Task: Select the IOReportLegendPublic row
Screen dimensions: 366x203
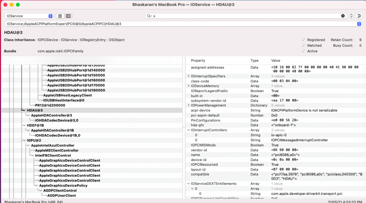Action: pyautogui.click(x=276, y=91)
